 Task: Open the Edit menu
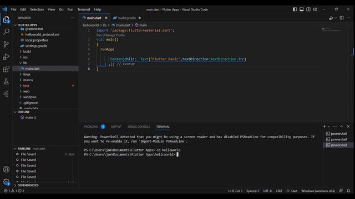[x=23, y=9]
